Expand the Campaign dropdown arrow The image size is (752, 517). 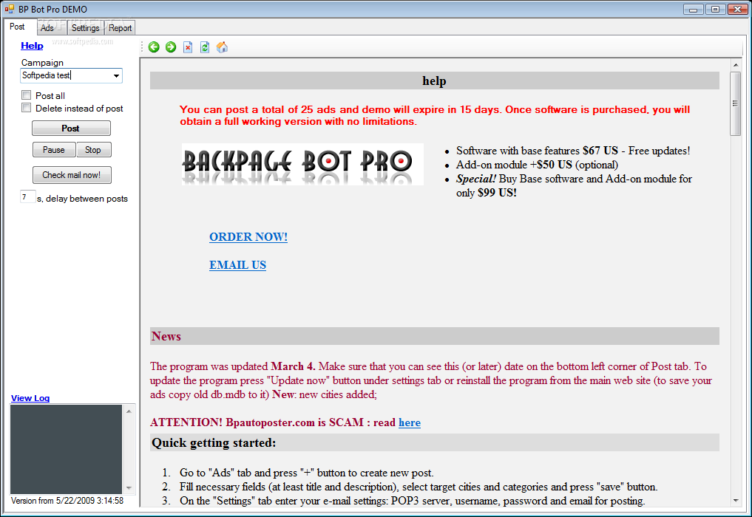[116, 76]
